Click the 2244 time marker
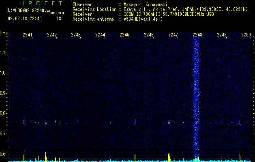Screen dimensions: 255x162 (100, 35)
